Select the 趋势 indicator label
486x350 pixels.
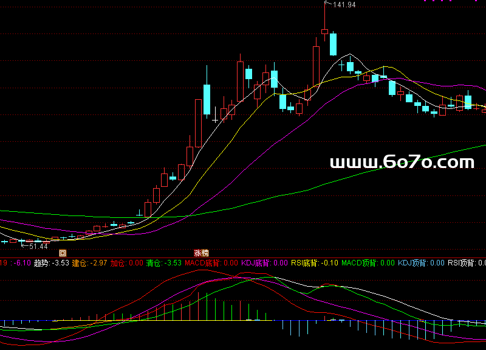[x=41, y=263]
